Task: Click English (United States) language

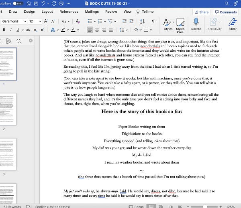Action: [x=53, y=206]
